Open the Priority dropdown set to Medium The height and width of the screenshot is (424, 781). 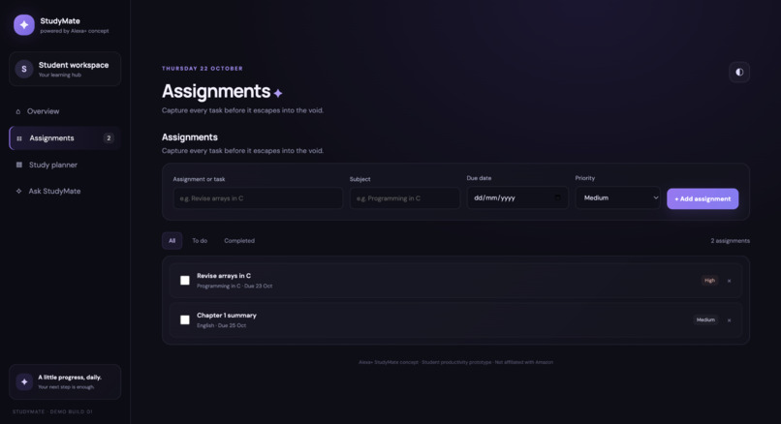[618, 198]
